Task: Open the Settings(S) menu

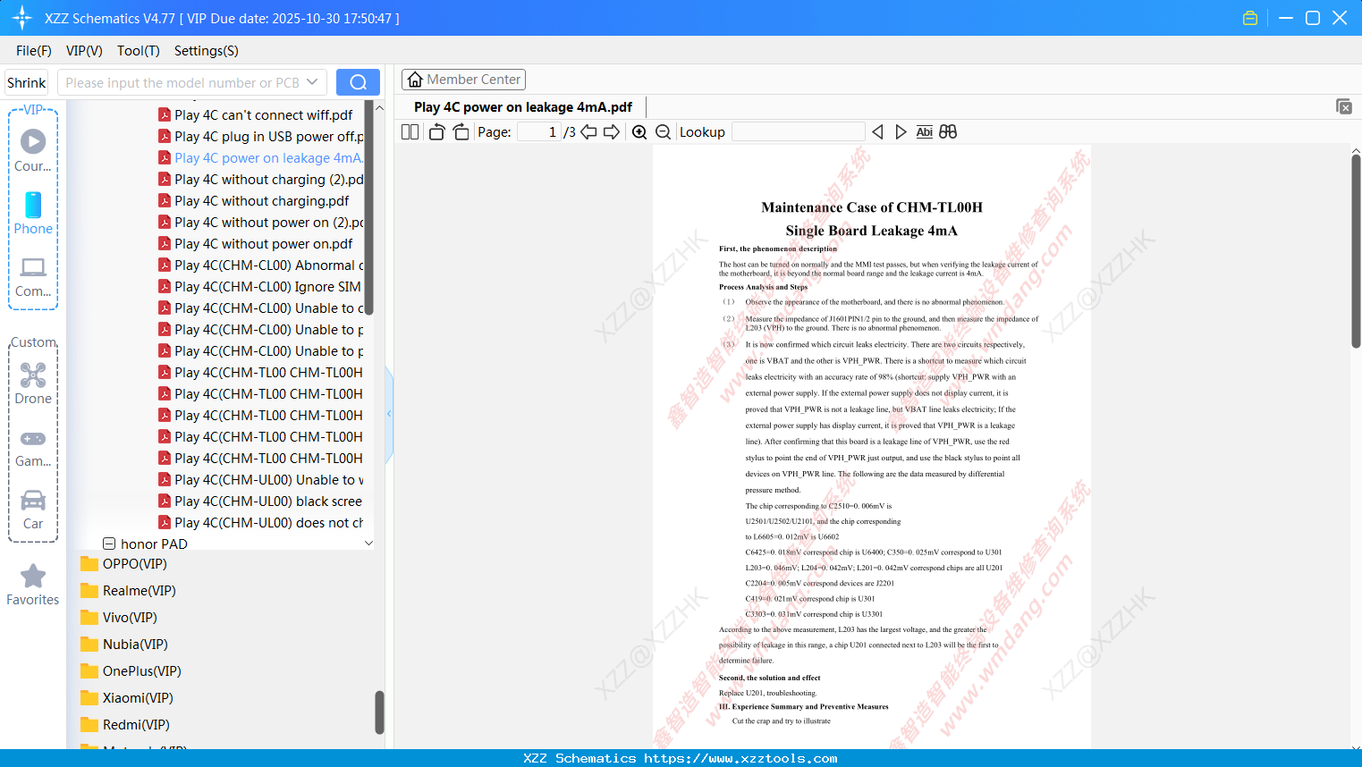Action: pos(207,51)
